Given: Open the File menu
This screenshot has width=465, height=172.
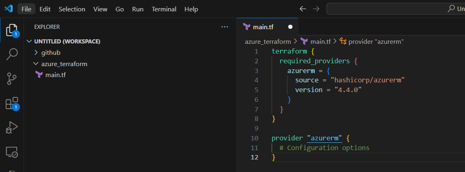Looking at the screenshot, I should (x=26, y=9).
